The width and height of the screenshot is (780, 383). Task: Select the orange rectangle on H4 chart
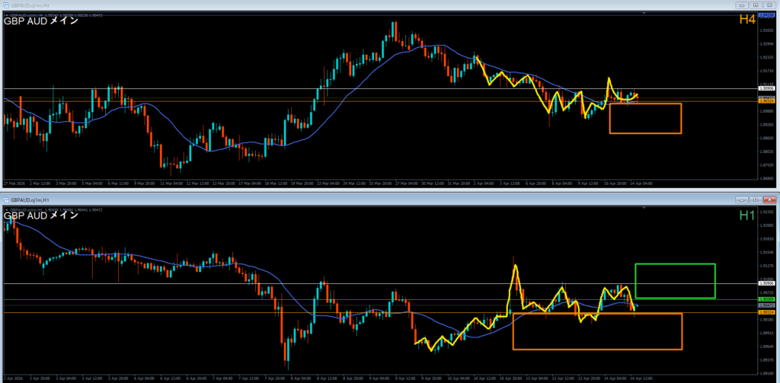pos(644,104)
